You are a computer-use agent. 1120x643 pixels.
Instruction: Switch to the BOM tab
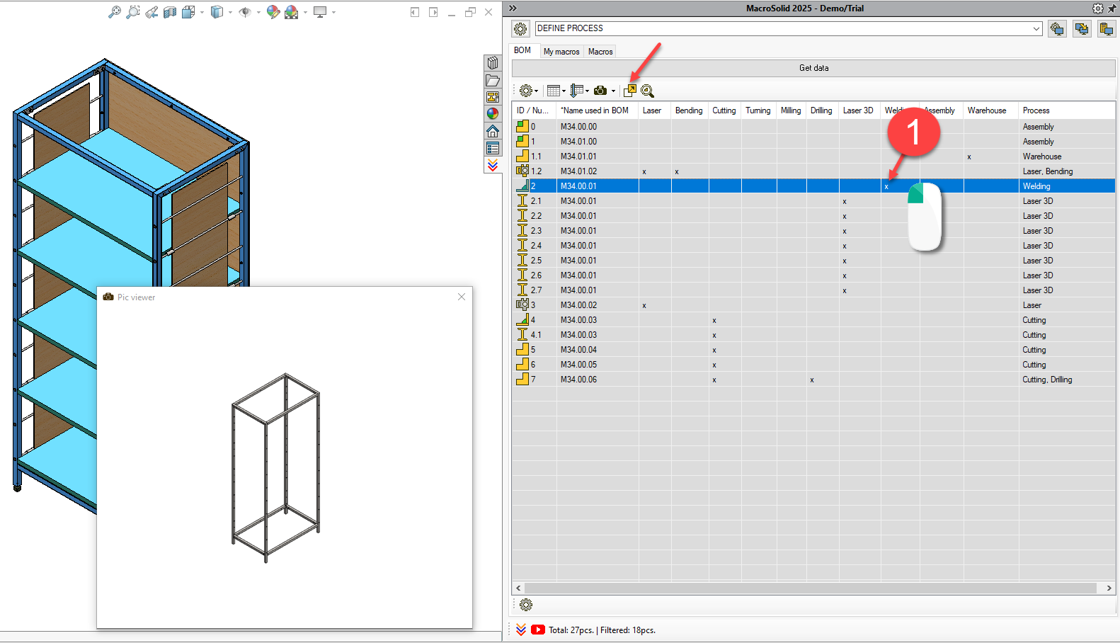click(x=522, y=50)
